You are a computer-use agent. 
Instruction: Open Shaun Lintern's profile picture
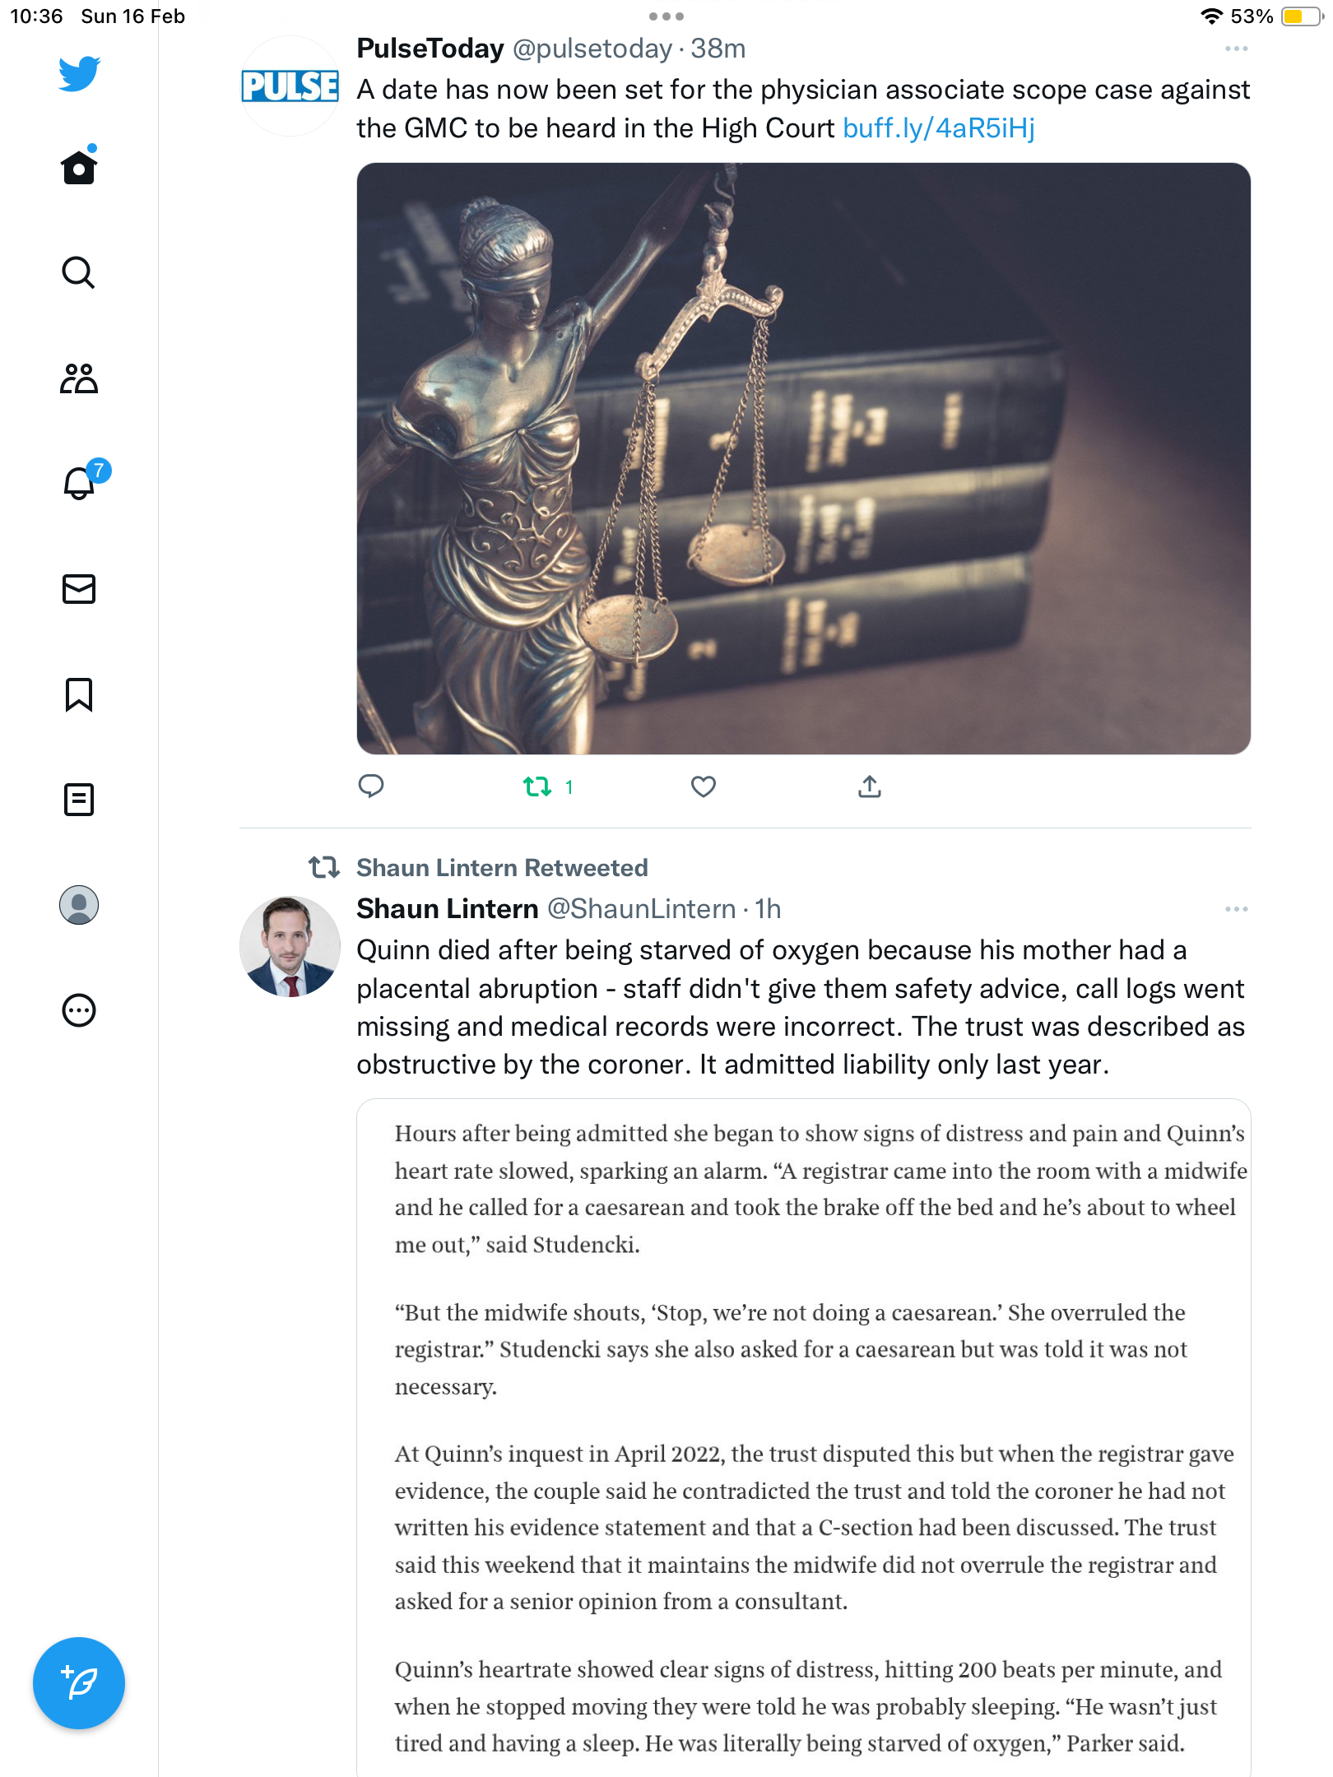click(290, 946)
